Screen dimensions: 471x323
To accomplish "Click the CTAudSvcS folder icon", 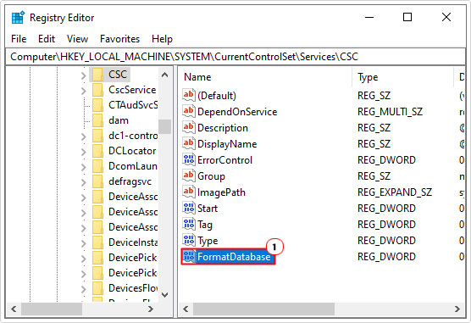I will (98, 105).
